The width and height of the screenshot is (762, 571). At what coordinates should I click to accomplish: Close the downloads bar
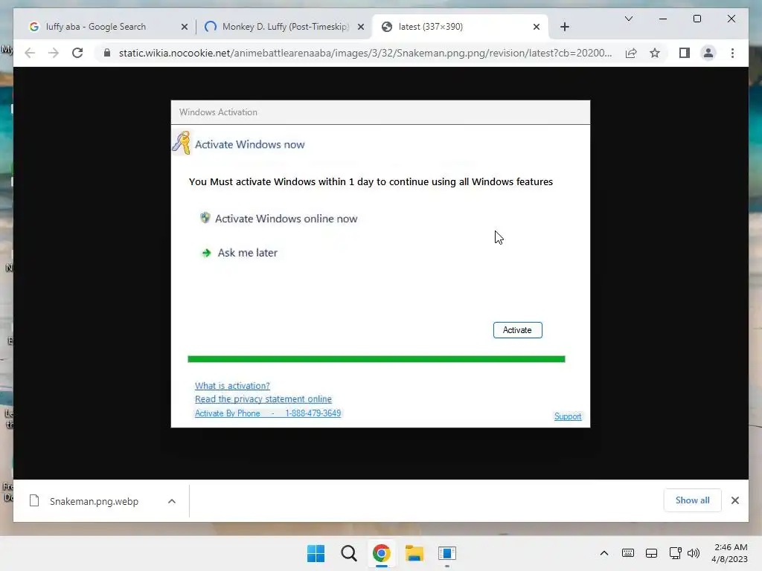pos(734,500)
